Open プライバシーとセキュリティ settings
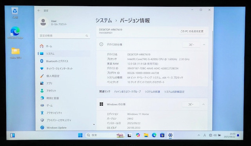Image resolution: width=251 pixels, height=146 pixels. [64, 120]
